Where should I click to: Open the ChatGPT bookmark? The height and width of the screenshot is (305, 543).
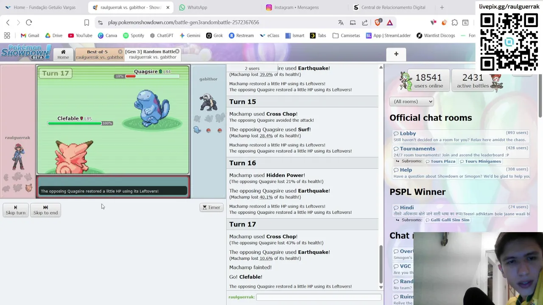(x=161, y=36)
